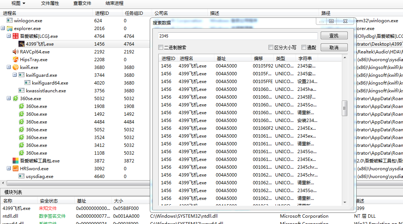Click the 结束进程 menu item
Viewport: 403px width, 224px height.
[x=115, y=3]
